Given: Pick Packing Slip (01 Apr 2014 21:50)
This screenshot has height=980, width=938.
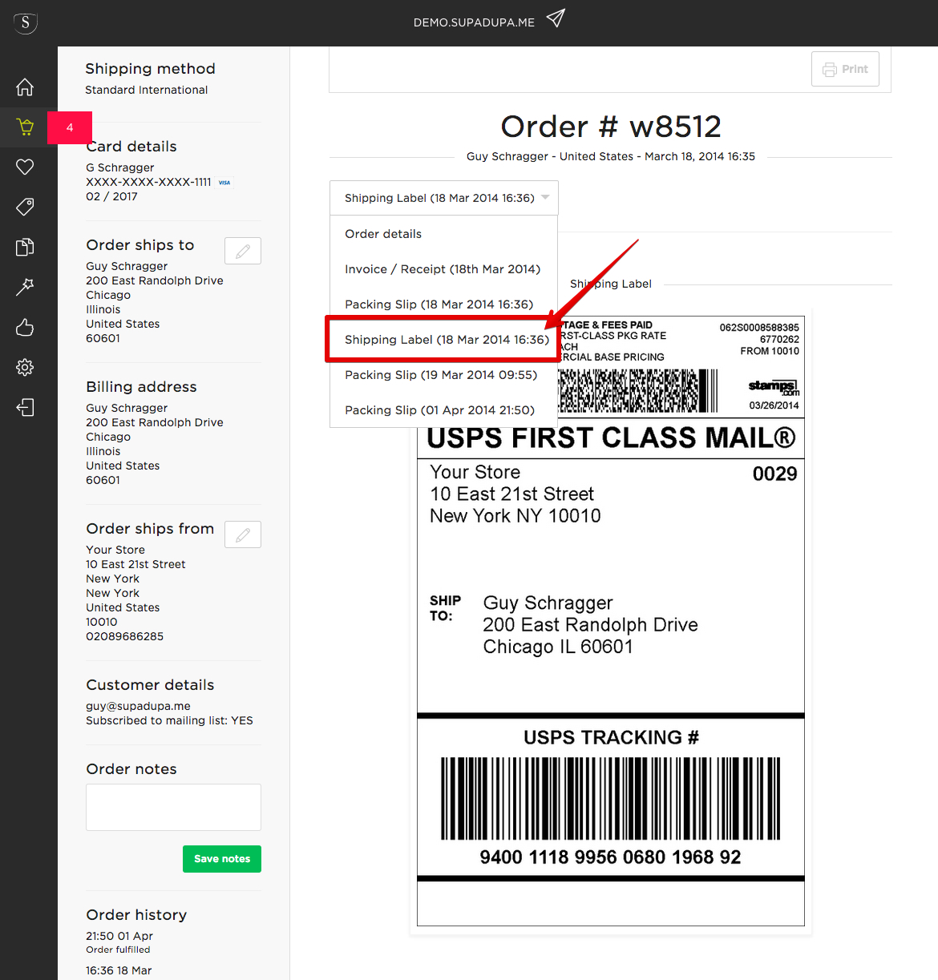Looking at the screenshot, I should click(x=439, y=410).
